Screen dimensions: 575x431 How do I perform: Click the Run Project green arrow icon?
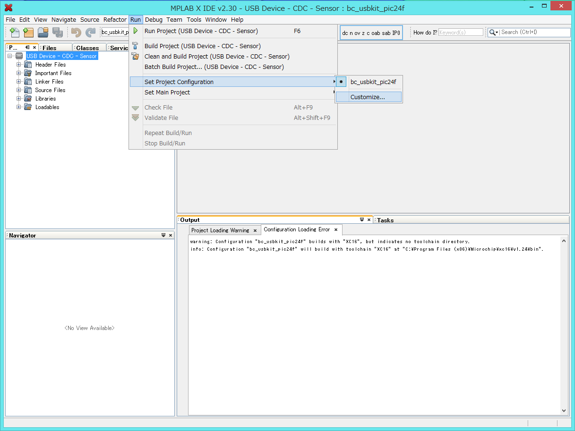(136, 31)
